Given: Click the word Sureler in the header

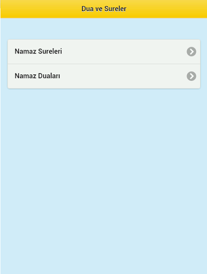Looking at the screenshot, I should point(115,9).
